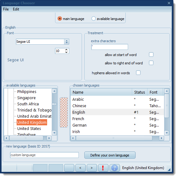Close the Language Chooser window

point(169,3)
